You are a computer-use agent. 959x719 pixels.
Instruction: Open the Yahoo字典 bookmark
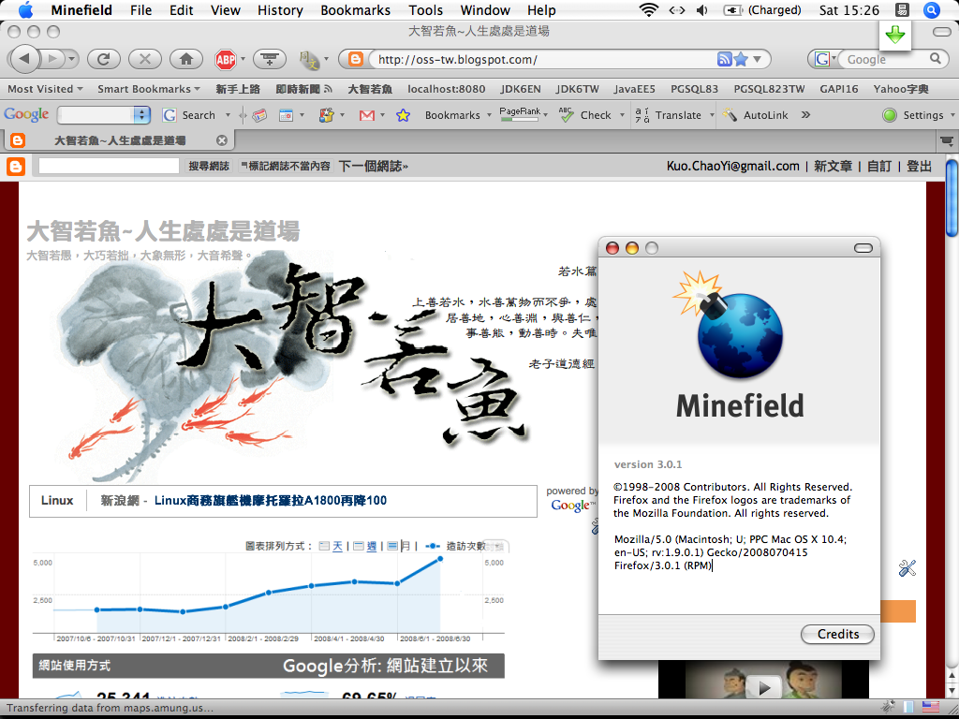[901, 89]
